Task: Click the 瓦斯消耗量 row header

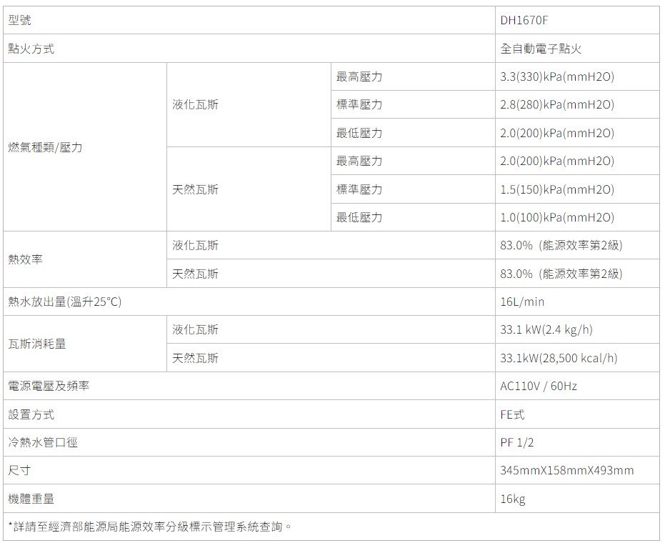Action: (x=36, y=344)
